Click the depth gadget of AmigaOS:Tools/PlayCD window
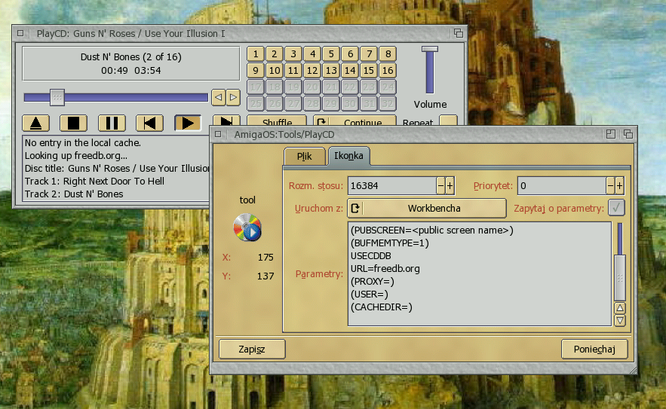The height and width of the screenshot is (409, 666). tap(628, 135)
